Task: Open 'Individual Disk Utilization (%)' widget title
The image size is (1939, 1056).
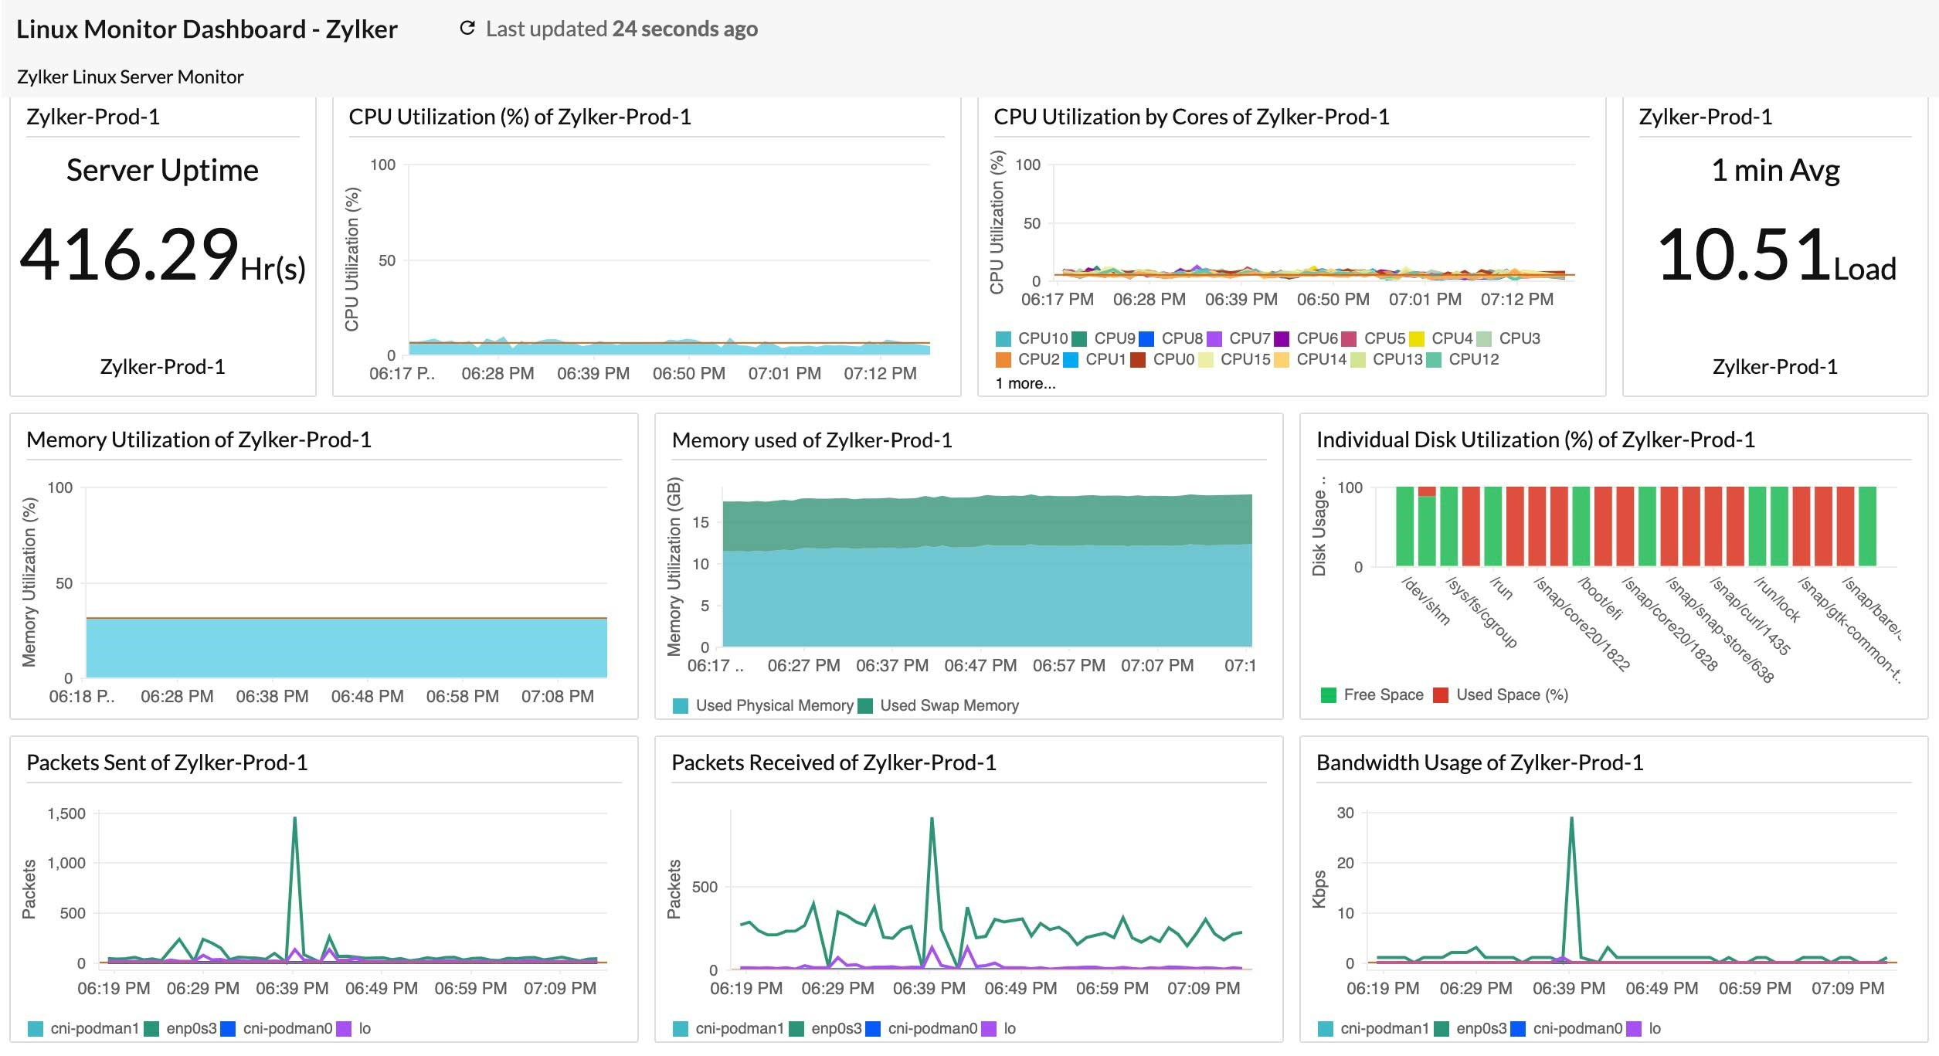Action: [1536, 440]
